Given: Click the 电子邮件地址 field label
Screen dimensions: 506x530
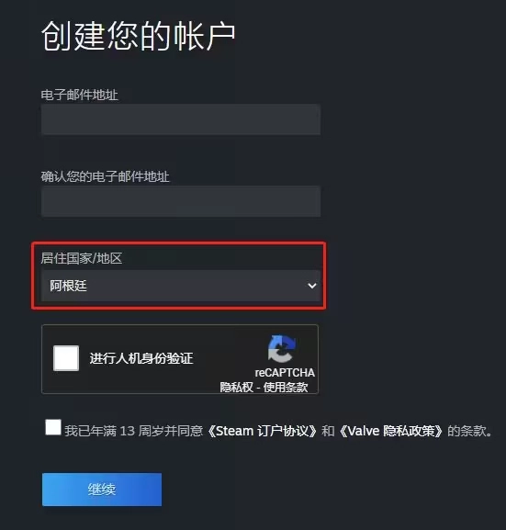Looking at the screenshot, I should click(79, 95).
